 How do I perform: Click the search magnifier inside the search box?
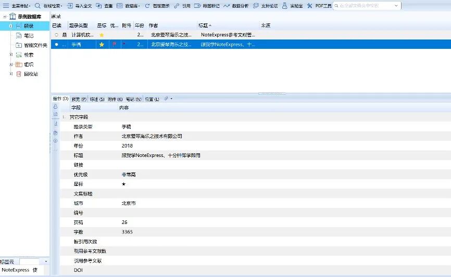point(336,6)
